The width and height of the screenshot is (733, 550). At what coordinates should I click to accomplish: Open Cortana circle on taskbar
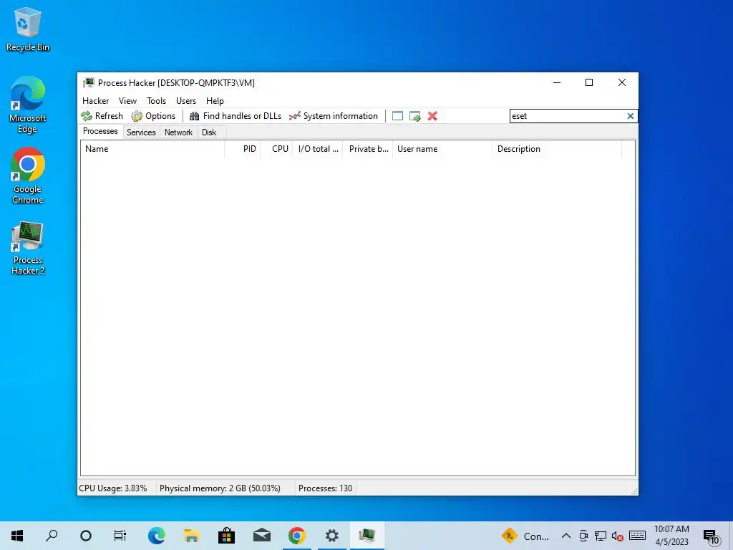86,536
